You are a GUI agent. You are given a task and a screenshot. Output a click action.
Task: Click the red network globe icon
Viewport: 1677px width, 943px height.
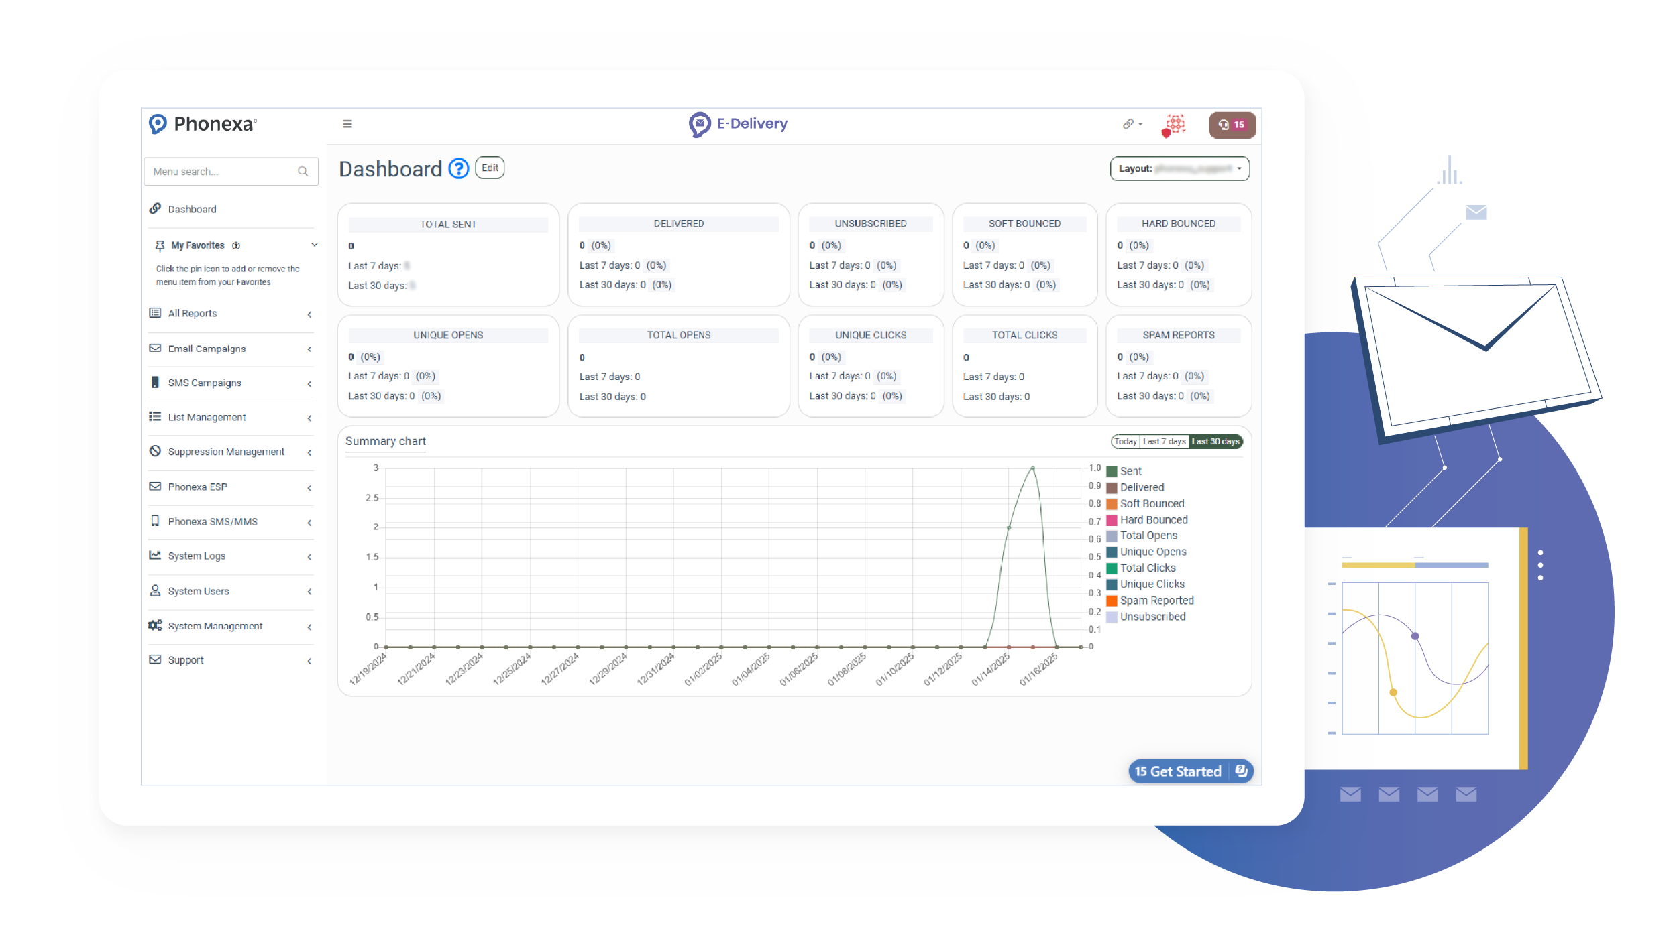pyautogui.click(x=1174, y=125)
